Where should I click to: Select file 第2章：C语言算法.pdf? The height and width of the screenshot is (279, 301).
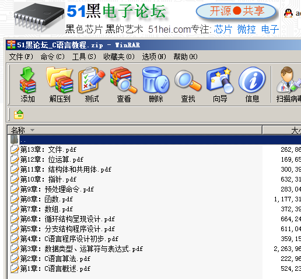click(x=55, y=259)
